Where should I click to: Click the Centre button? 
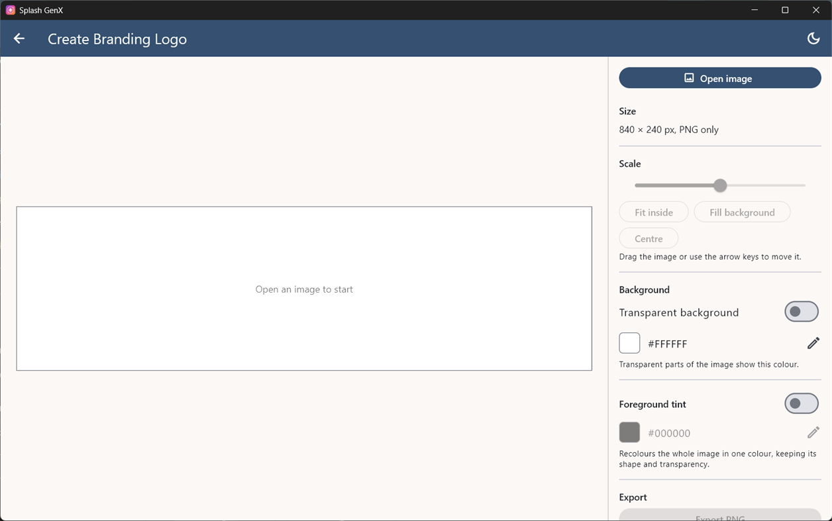(649, 238)
